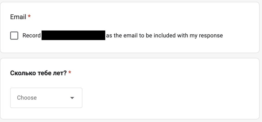Click the "Email" question label
This screenshot has width=262, height=122.
[x=18, y=17]
